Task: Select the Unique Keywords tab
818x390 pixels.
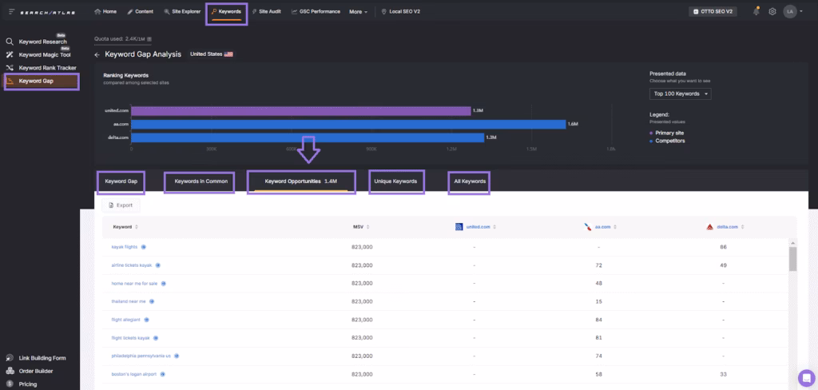Action: (x=395, y=181)
